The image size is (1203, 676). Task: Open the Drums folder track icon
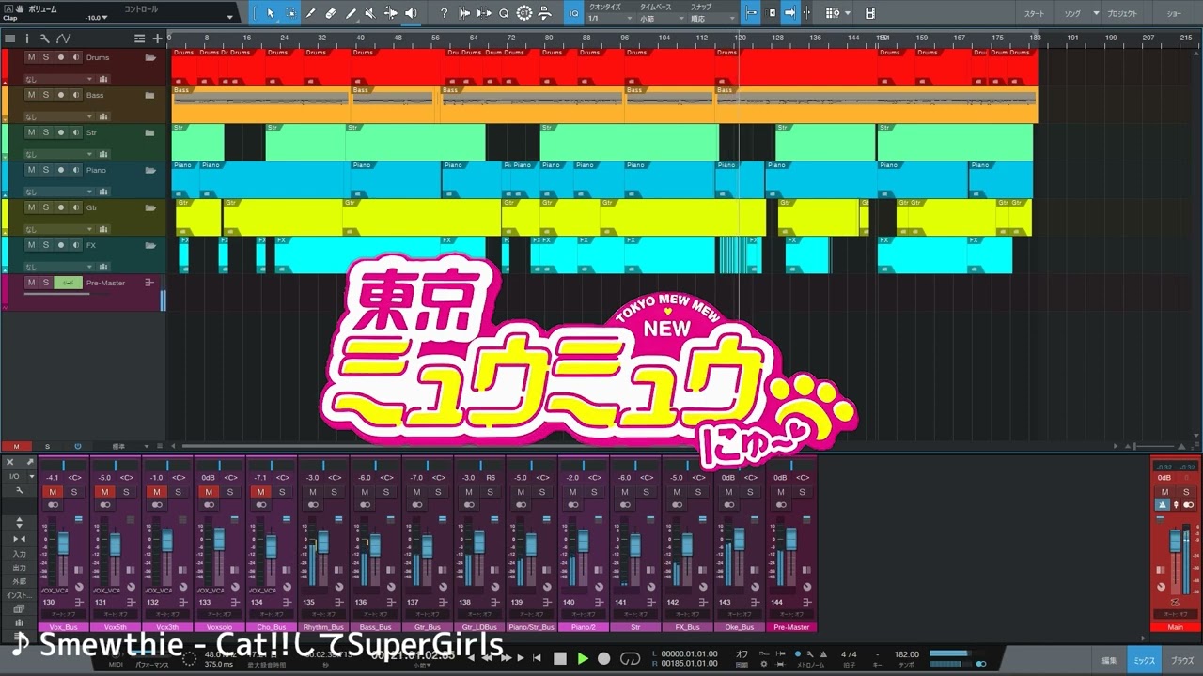point(149,57)
